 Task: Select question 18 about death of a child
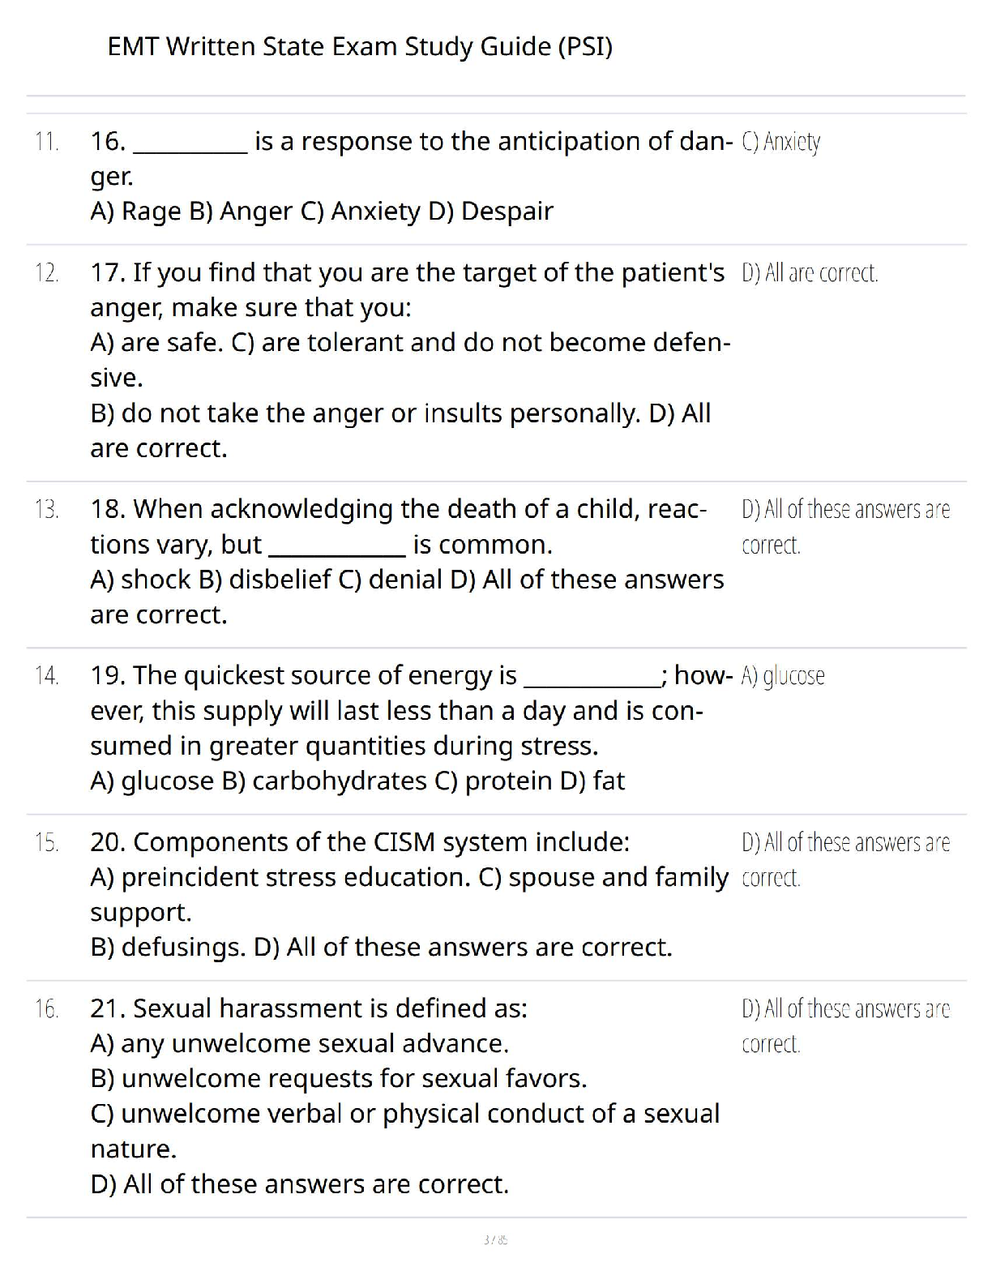tap(407, 561)
